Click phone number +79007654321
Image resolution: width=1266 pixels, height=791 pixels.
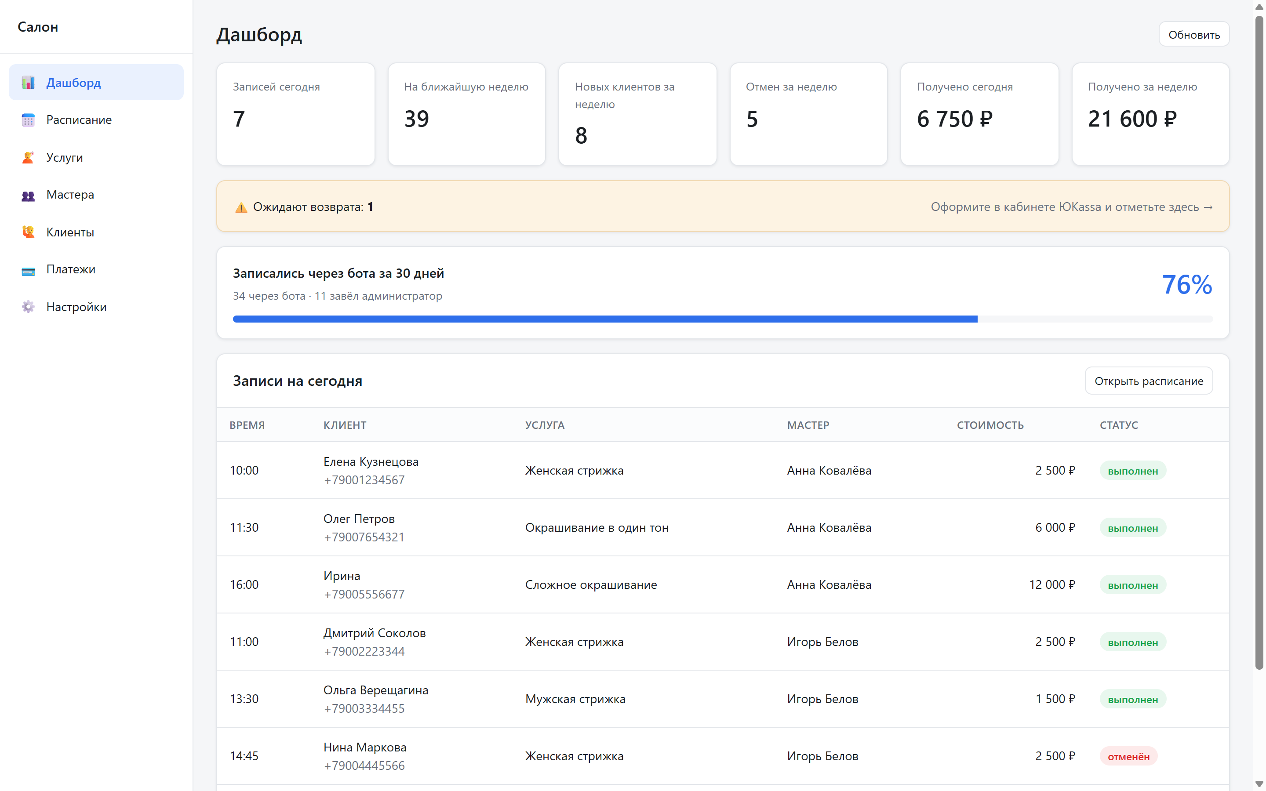(x=364, y=537)
